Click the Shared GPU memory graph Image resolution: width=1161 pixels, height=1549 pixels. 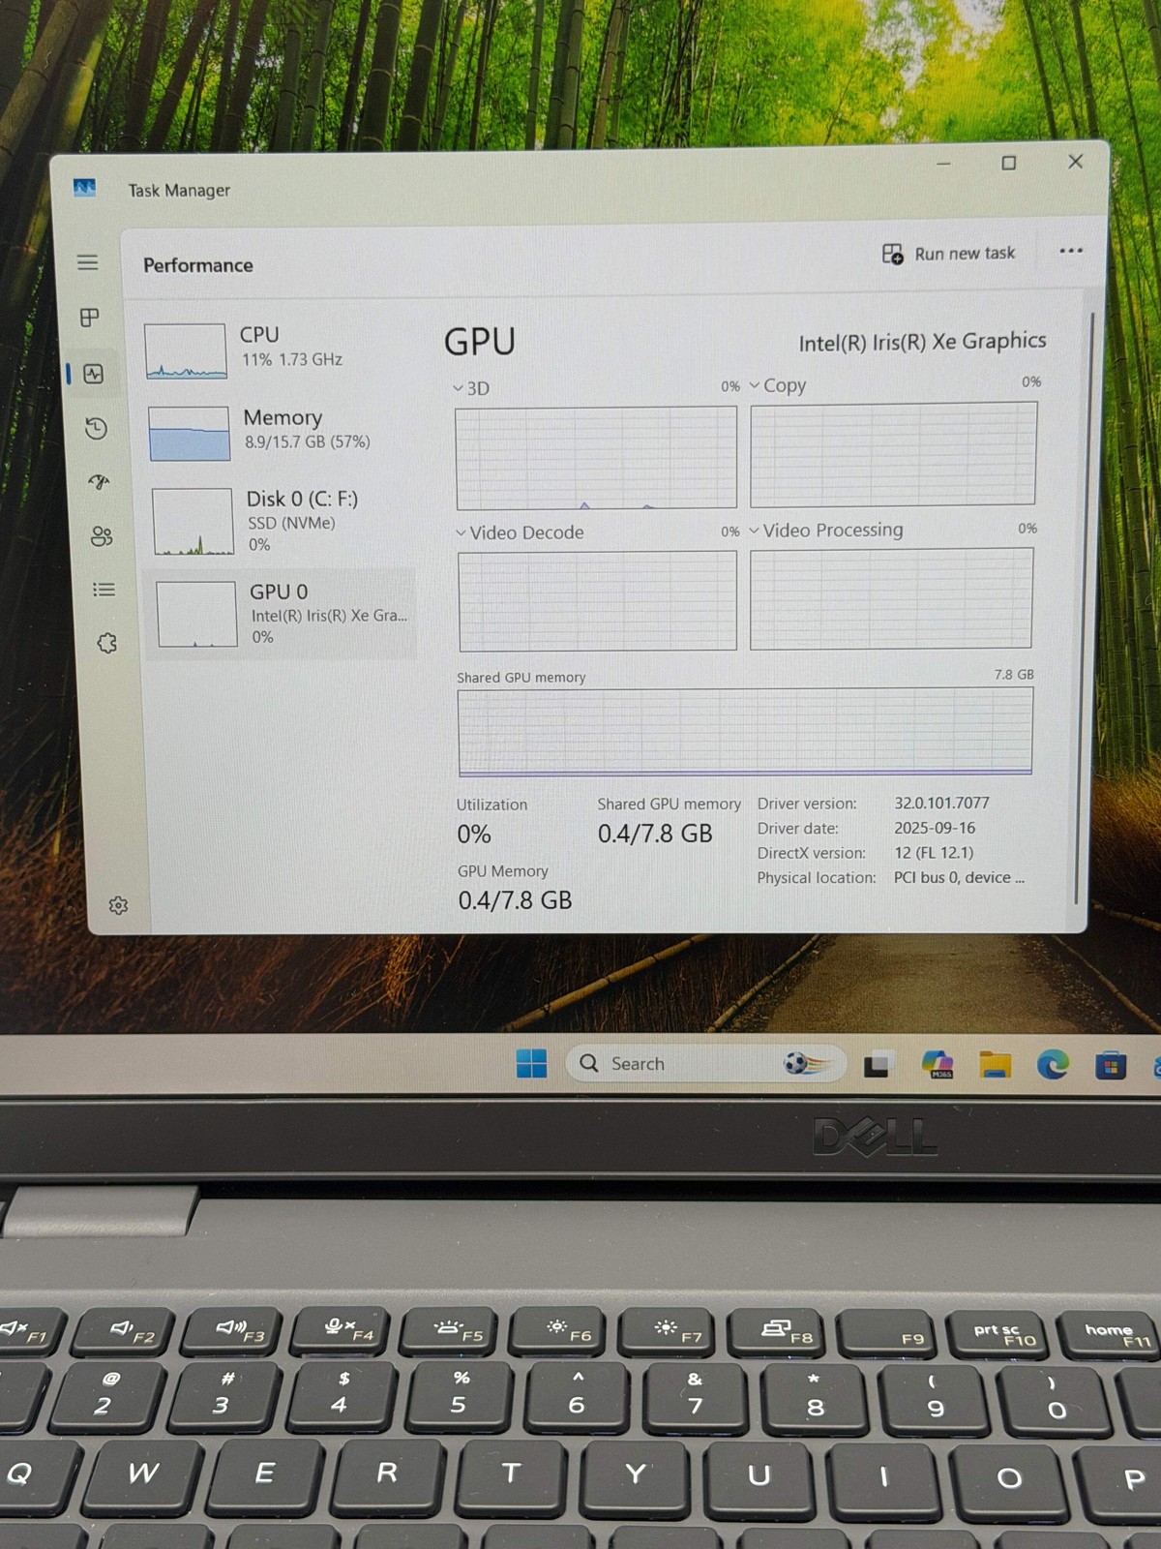tap(745, 732)
